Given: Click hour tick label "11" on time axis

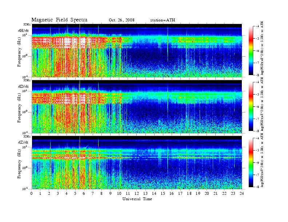Looking at the screenshot, I should (128, 194).
